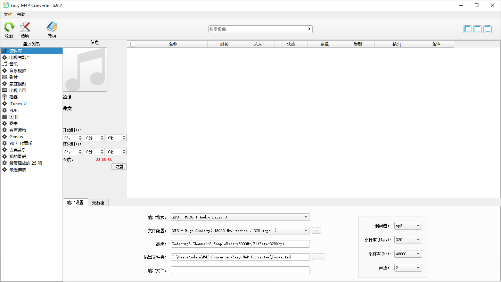This screenshot has height=282, width=501.
Task: Sort by the 备注 column header
Action: (x=436, y=44)
